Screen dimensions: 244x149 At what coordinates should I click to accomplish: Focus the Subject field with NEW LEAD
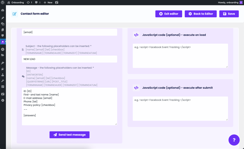tap(70, 59)
